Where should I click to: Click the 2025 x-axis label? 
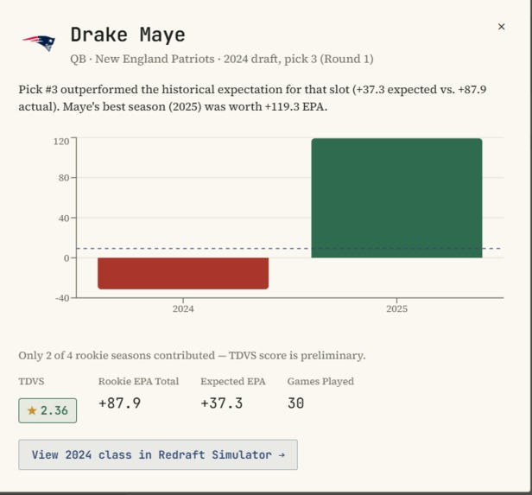[396, 308]
